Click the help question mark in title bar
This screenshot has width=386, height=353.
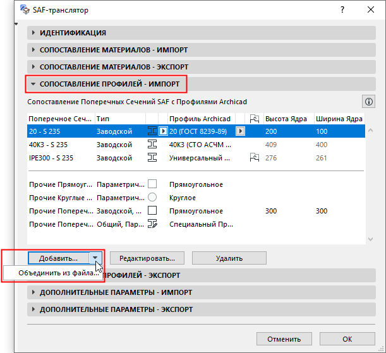click(x=342, y=10)
